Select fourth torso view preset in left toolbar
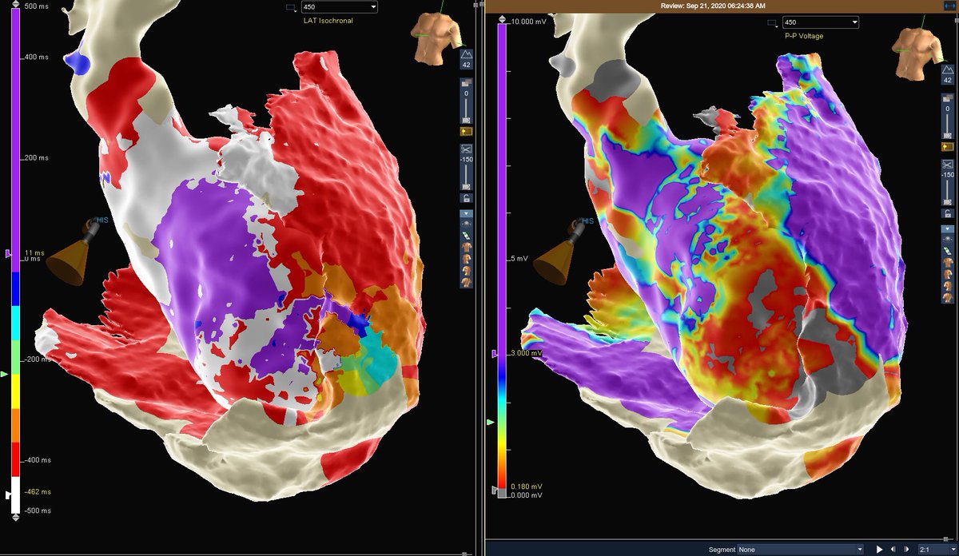This screenshot has height=556, width=959. [x=466, y=283]
